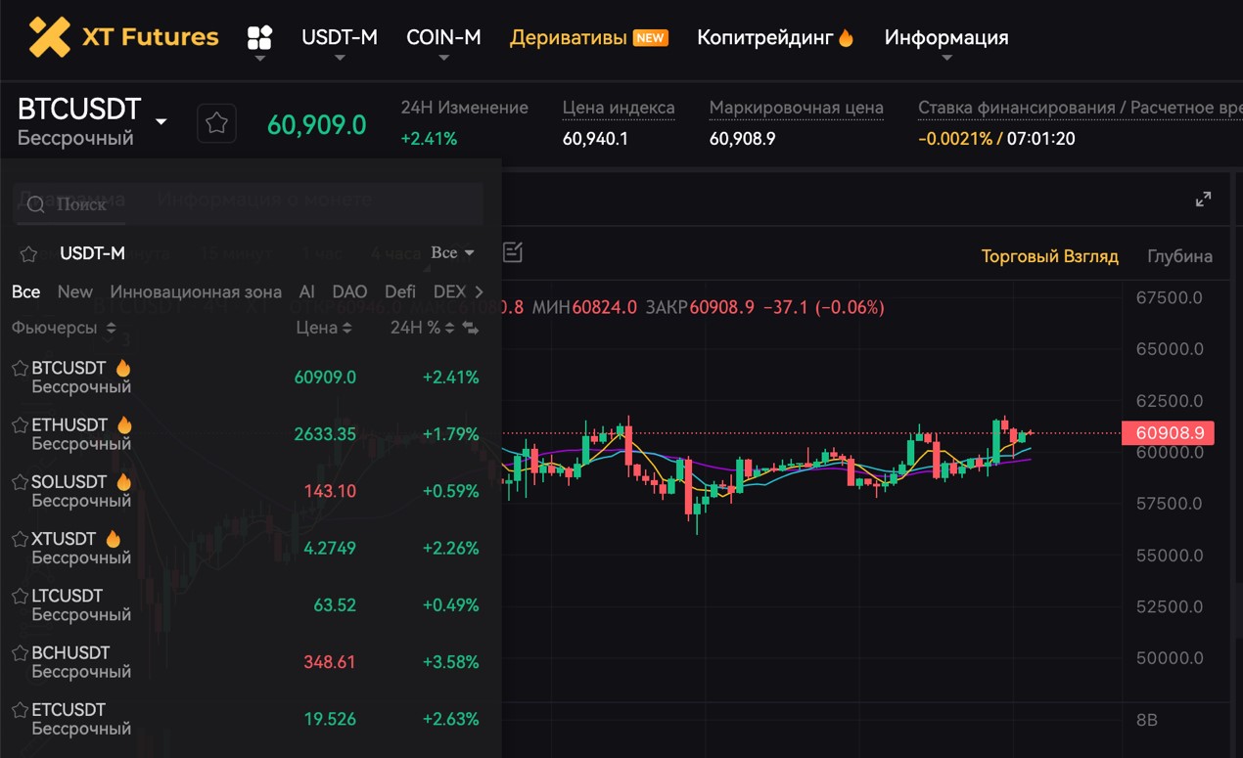Viewport: 1243px width, 758px height.
Task: Expand the chart to fullscreen
Action: point(1204,200)
